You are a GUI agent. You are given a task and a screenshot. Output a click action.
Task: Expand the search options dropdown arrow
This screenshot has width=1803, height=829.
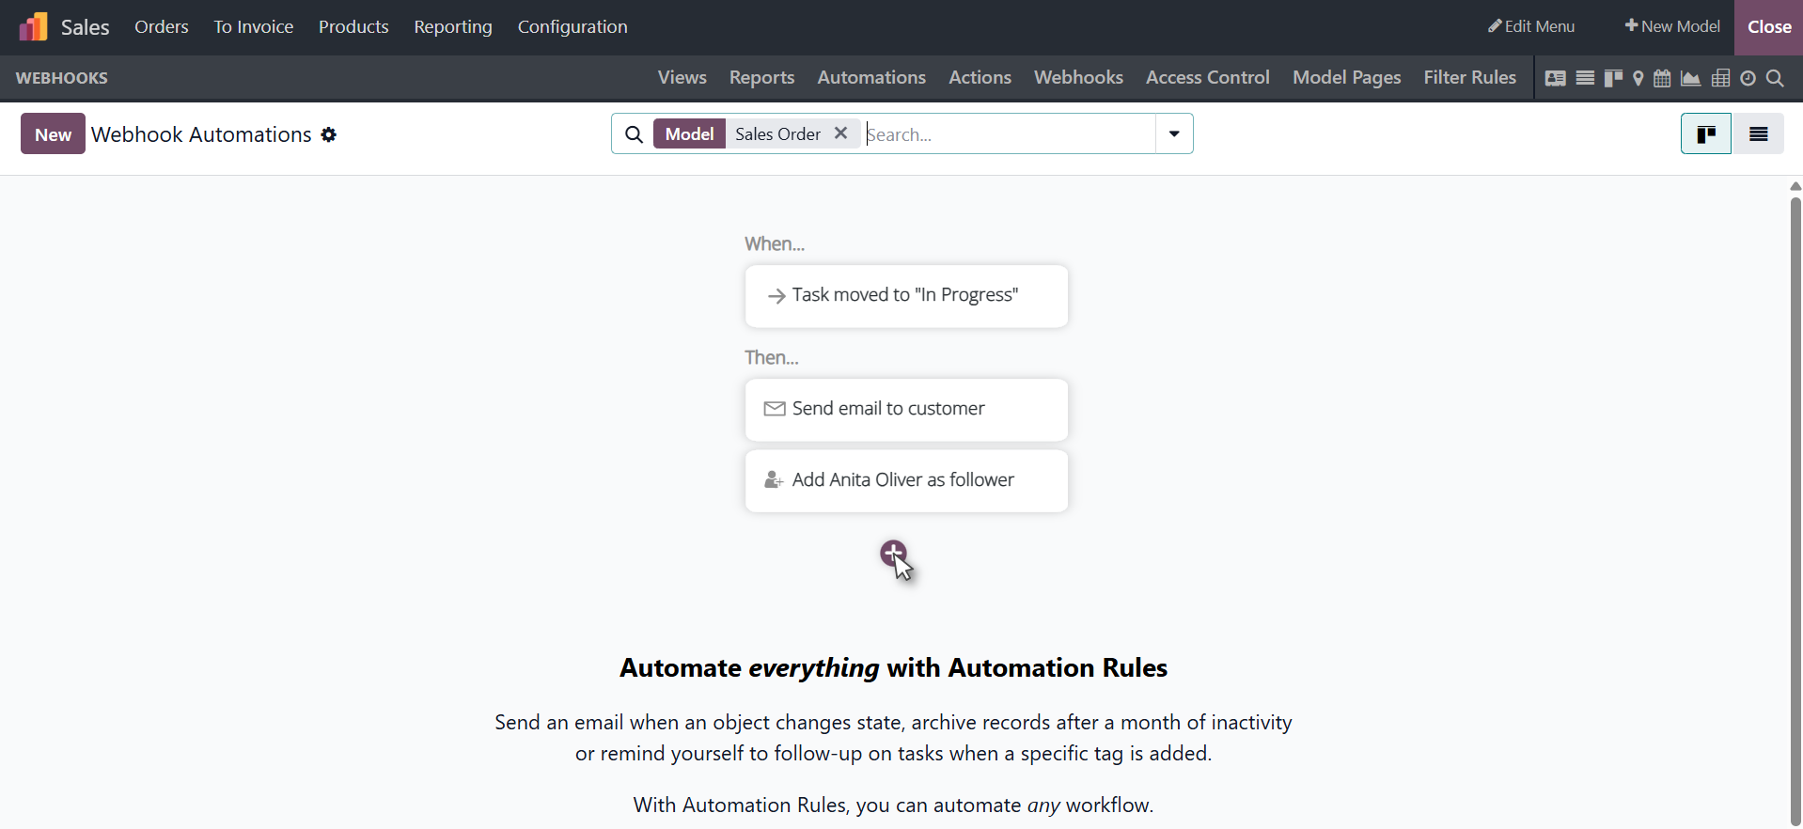[1174, 133]
